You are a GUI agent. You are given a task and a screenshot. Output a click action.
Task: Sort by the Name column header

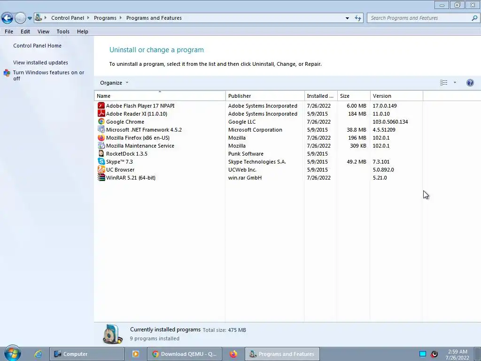(160, 96)
